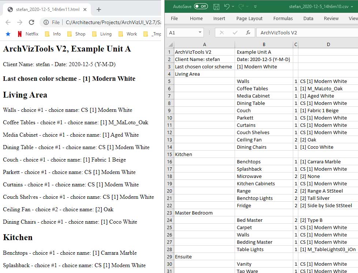This screenshot has width=358, height=273.
Task: Open the Review ribbon tab
Action: (x=331, y=19)
